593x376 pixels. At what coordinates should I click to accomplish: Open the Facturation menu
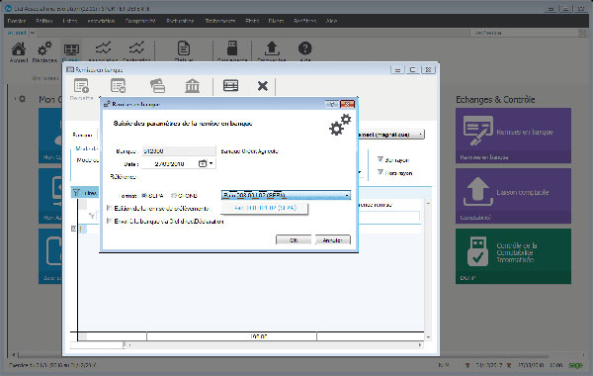180,21
